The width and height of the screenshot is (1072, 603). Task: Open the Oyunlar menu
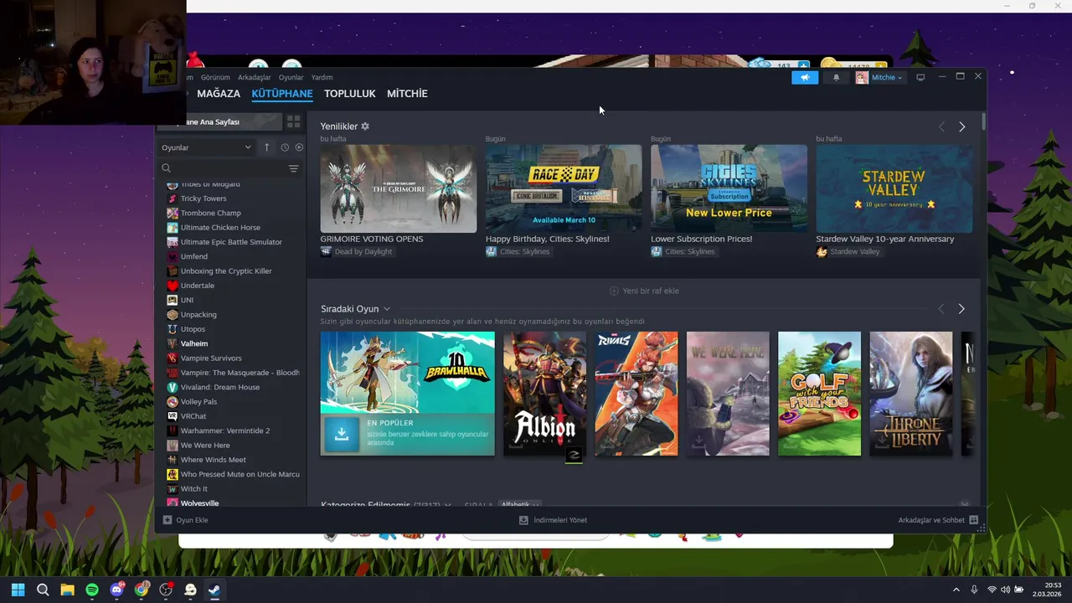(291, 77)
